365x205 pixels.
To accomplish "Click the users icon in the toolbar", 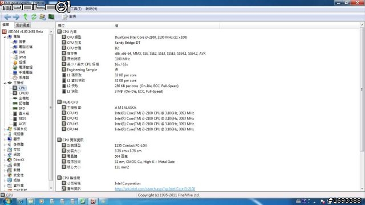I will pyautogui.click(x=42, y=17).
